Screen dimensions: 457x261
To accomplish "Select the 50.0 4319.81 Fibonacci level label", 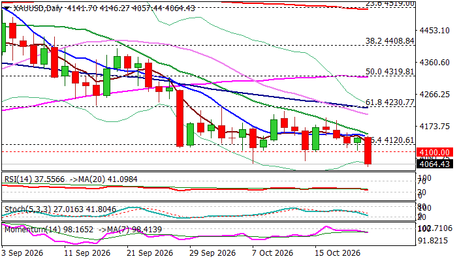I will pyautogui.click(x=390, y=72).
